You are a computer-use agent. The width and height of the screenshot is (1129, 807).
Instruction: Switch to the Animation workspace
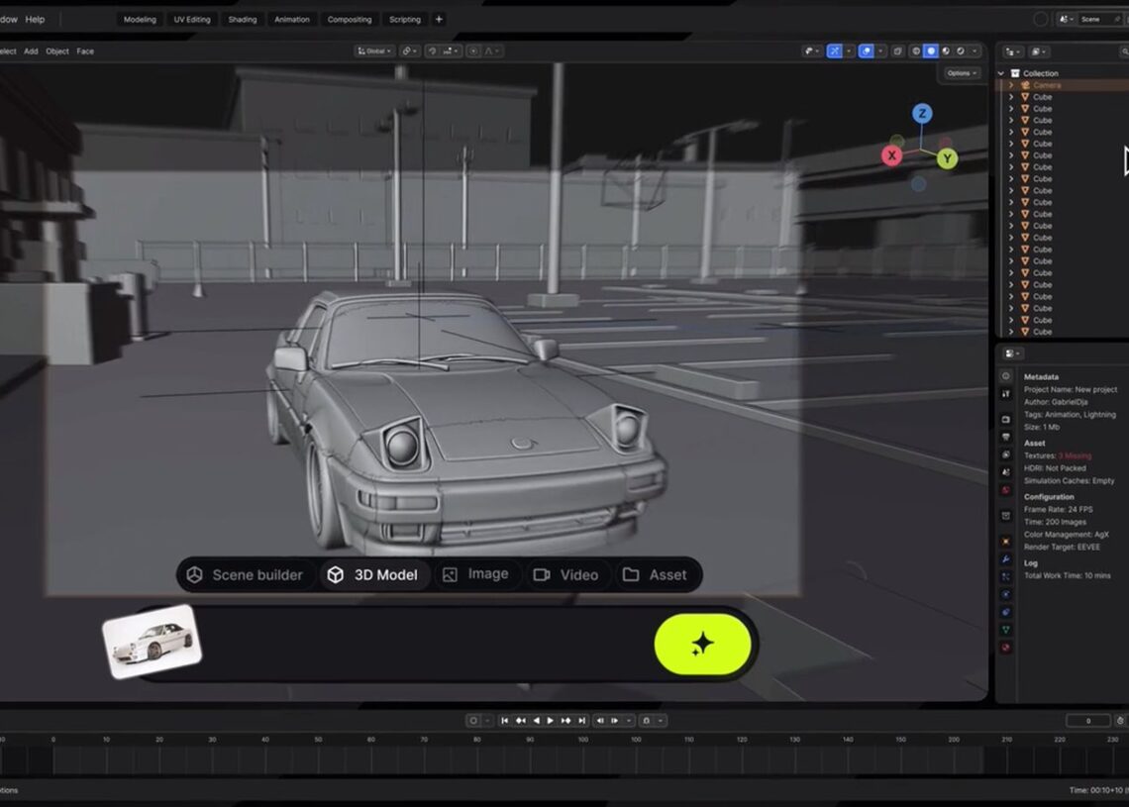coord(291,20)
